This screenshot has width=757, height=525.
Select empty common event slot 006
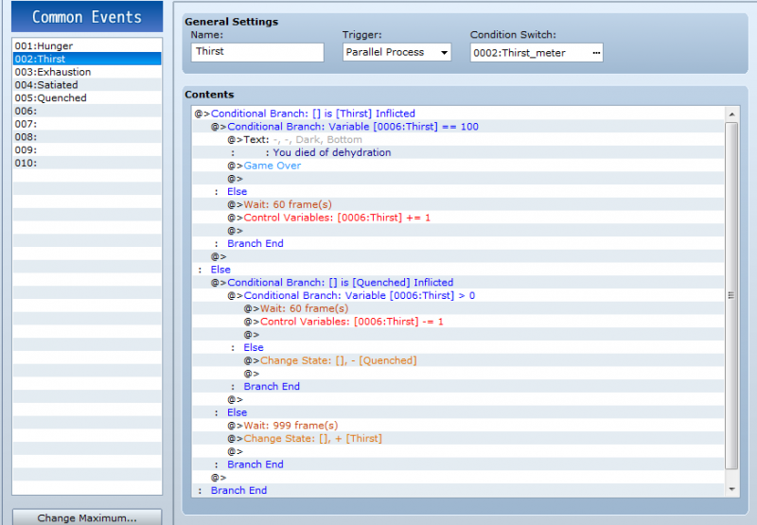click(87, 111)
